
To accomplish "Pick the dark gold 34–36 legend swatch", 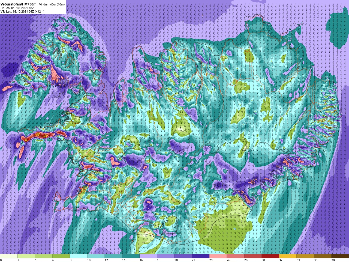I will tap(305, 256).
